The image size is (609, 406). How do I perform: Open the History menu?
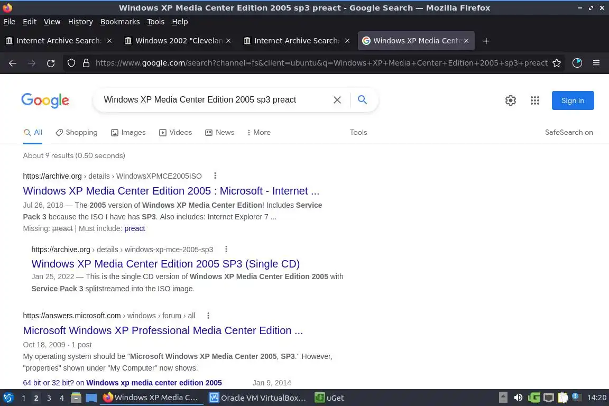(80, 22)
